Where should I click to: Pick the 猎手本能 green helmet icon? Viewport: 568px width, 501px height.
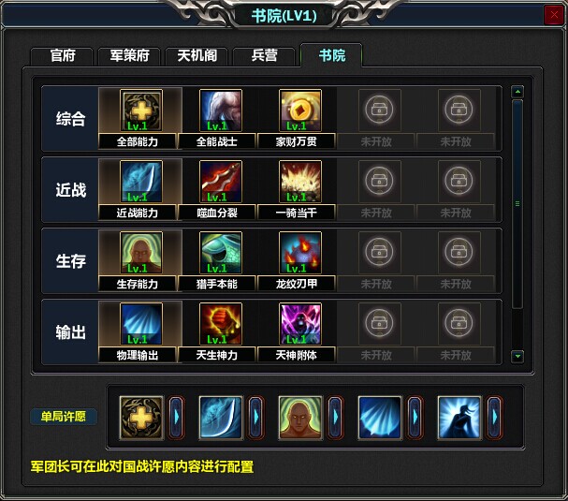[x=221, y=253]
